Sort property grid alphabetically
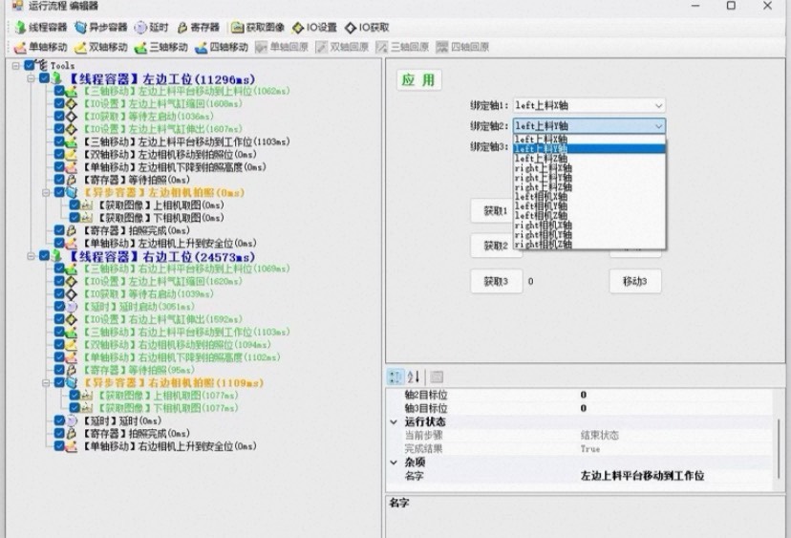Screen dimensions: 791x538 coord(413,377)
